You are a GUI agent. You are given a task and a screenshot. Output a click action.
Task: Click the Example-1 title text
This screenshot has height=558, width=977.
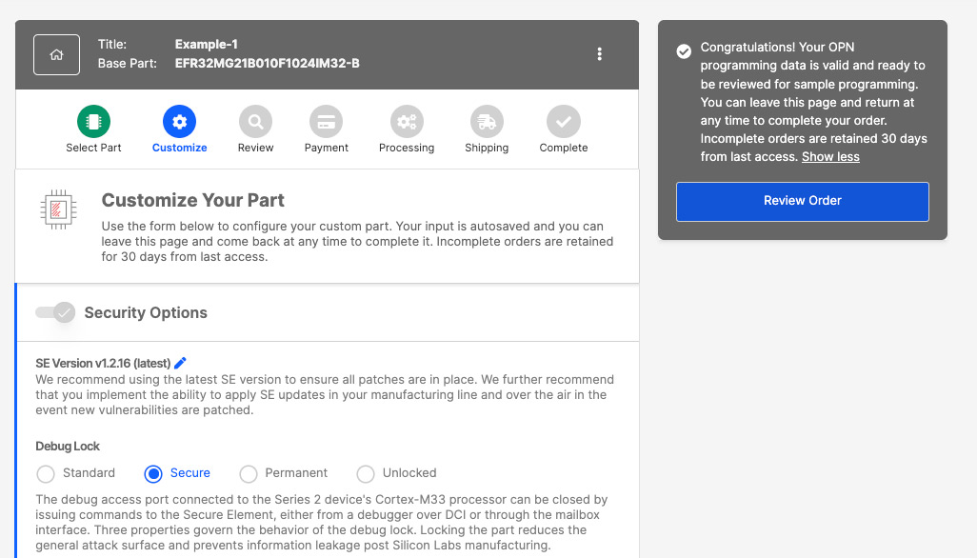pos(207,44)
